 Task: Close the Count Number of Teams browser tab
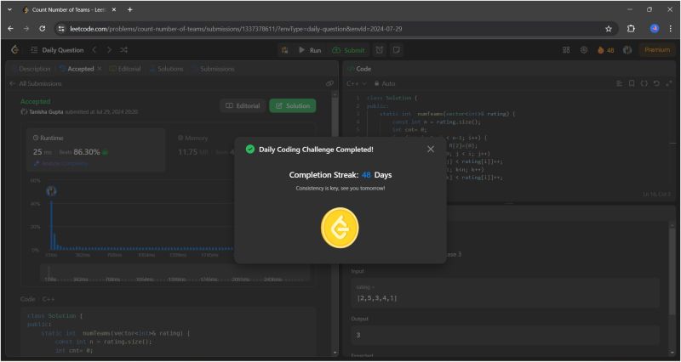point(114,9)
